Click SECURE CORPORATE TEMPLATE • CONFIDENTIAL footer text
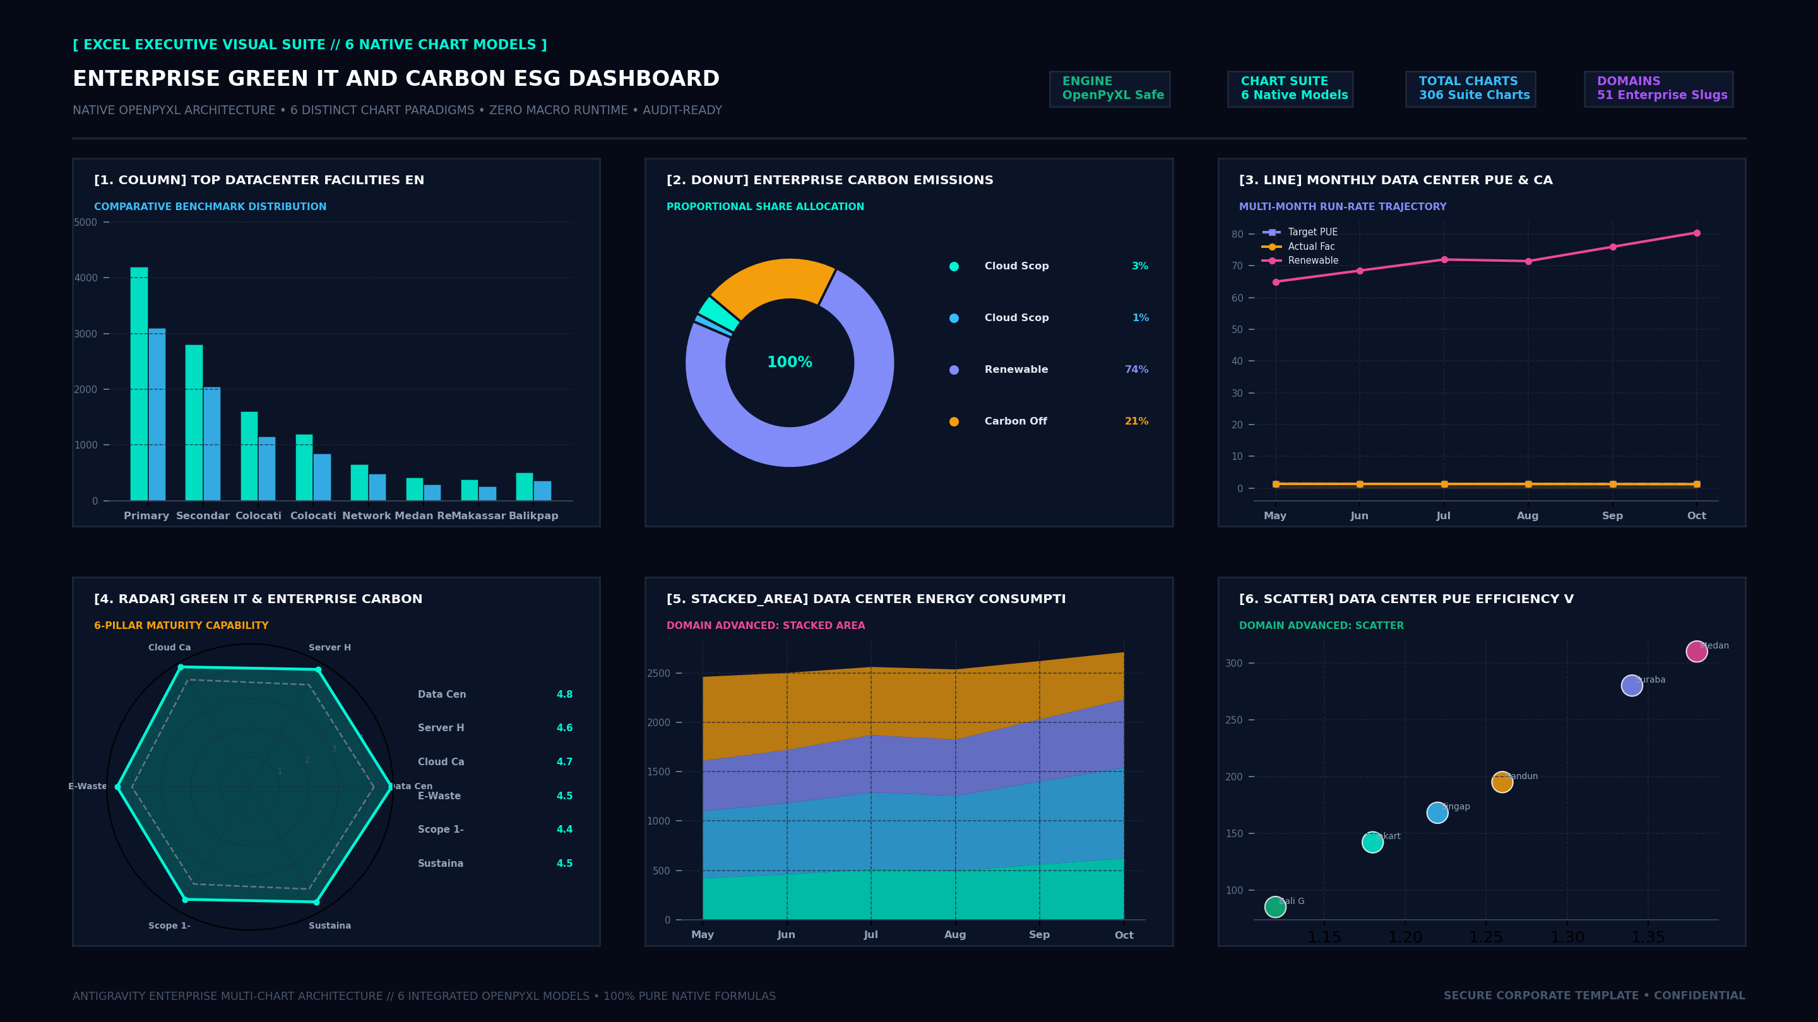 [1595, 996]
